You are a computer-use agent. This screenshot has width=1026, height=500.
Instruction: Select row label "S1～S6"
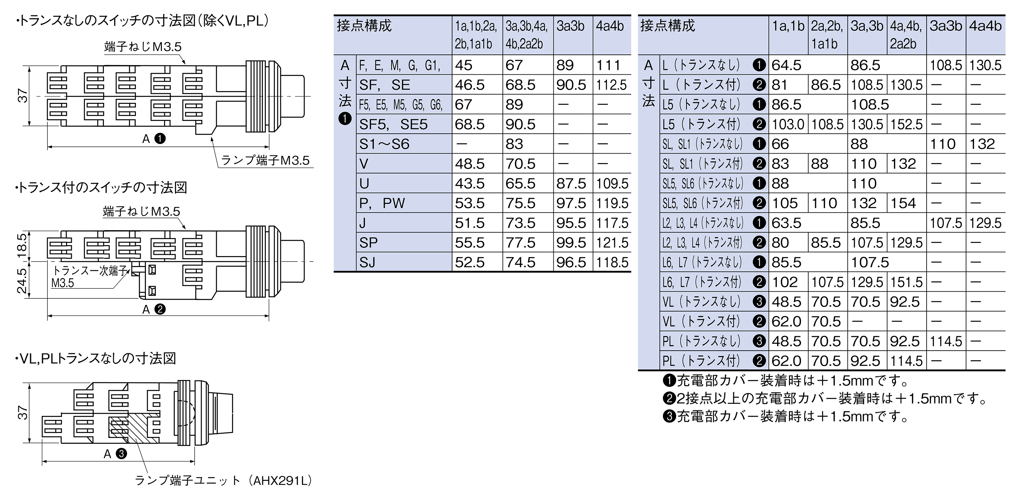point(384,144)
